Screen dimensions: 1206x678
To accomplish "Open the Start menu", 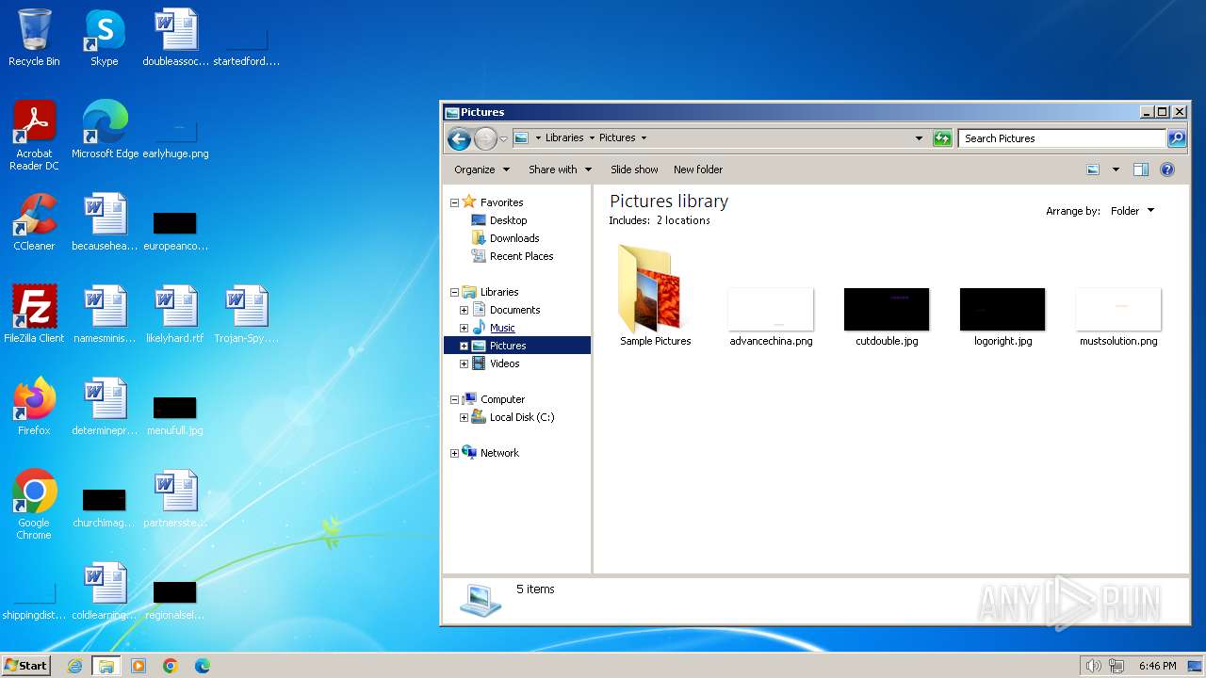I will pos(25,666).
